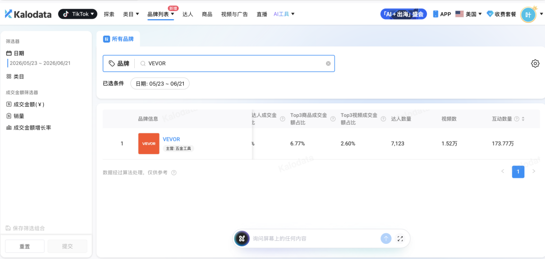Click the 提交 button
This screenshot has width=545, height=259.
tap(68, 246)
